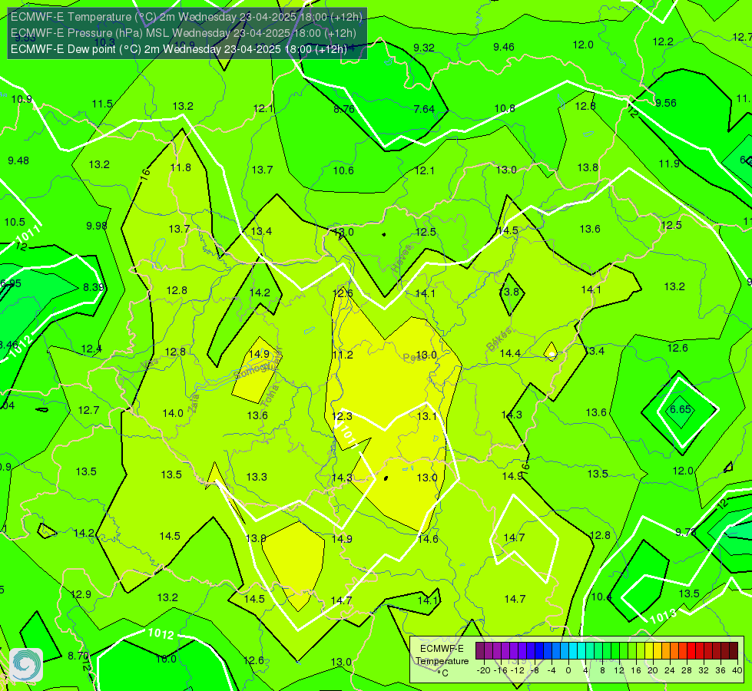Click the 12.7 temperature value
This screenshot has width=752, height=691.
pyautogui.click(x=89, y=411)
